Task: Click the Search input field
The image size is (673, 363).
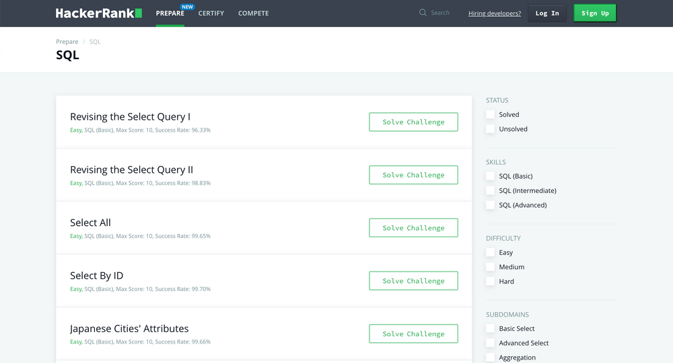Action: (x=444, y=13)
